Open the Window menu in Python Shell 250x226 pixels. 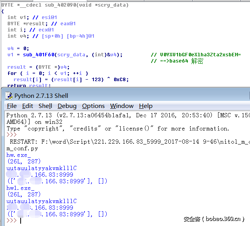pos(122,106)
